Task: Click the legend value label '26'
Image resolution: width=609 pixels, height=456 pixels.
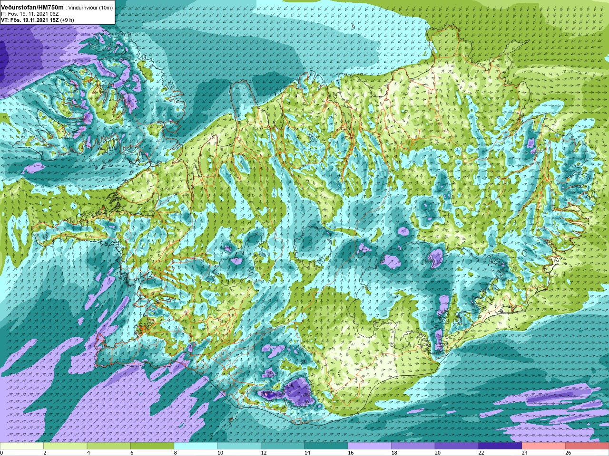Action: point(568,453)
